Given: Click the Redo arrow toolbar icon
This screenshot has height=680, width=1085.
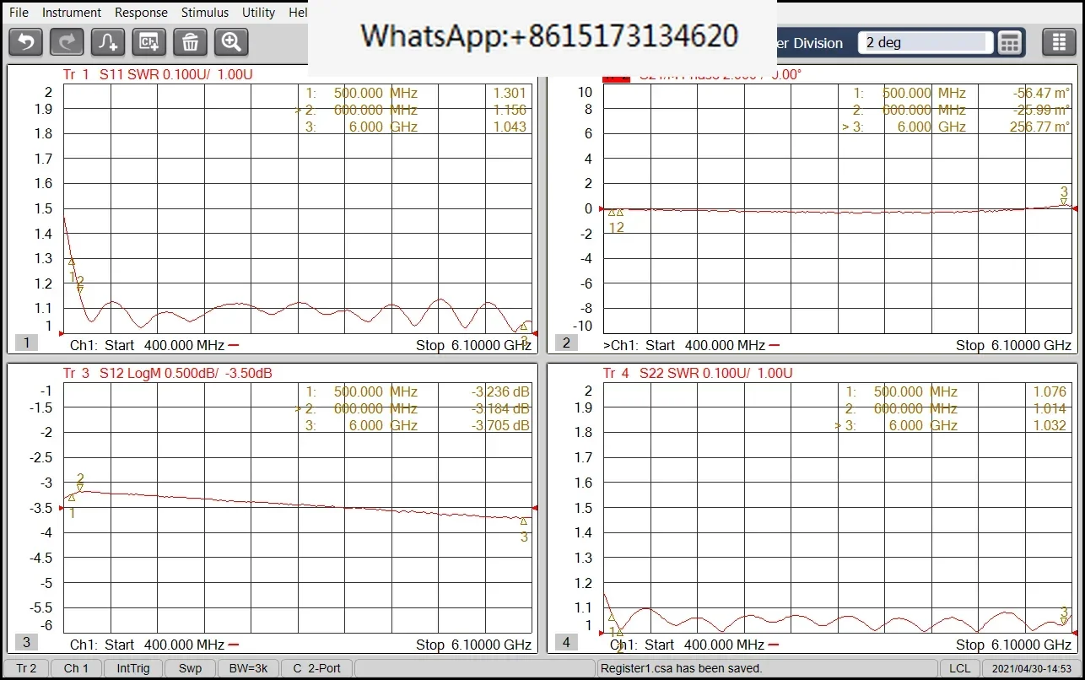Looking at the screenshot, I should [x=67, y=41].
